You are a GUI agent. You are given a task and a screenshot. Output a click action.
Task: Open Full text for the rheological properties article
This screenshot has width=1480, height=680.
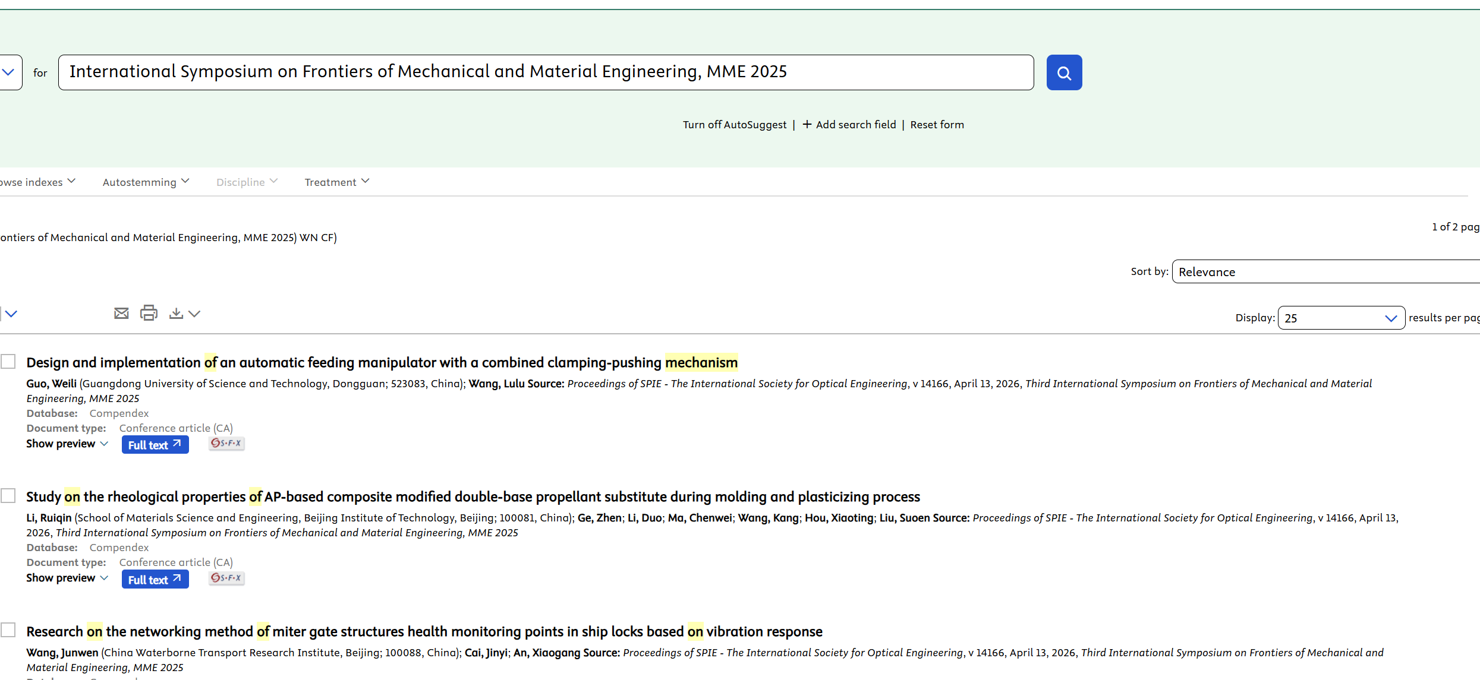(x=155, y=580)
